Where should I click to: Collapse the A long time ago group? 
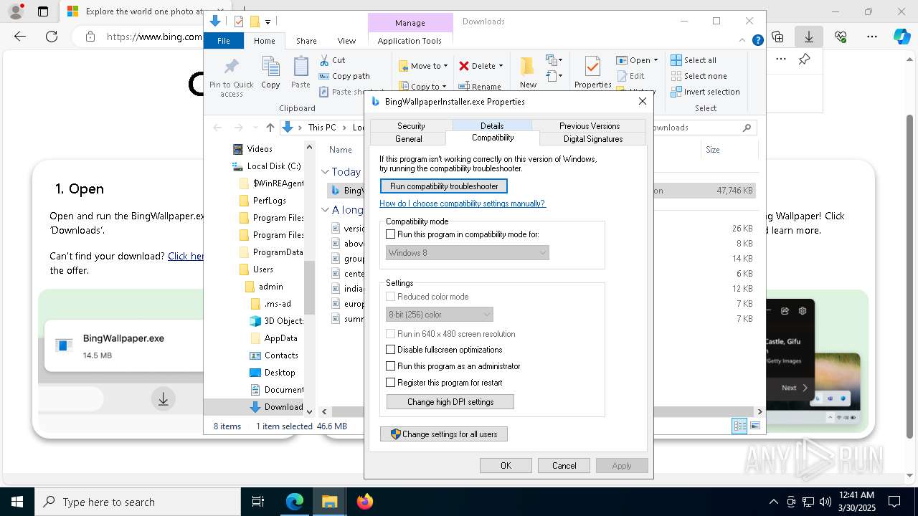point(325,210)
